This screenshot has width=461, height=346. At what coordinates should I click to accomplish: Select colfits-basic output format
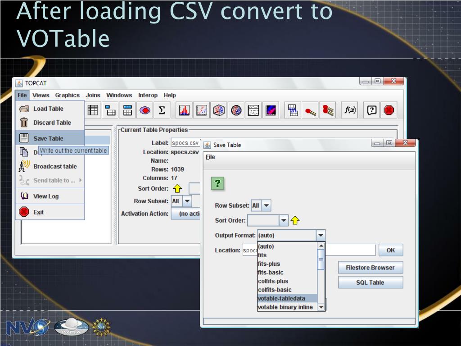[287, 290]
